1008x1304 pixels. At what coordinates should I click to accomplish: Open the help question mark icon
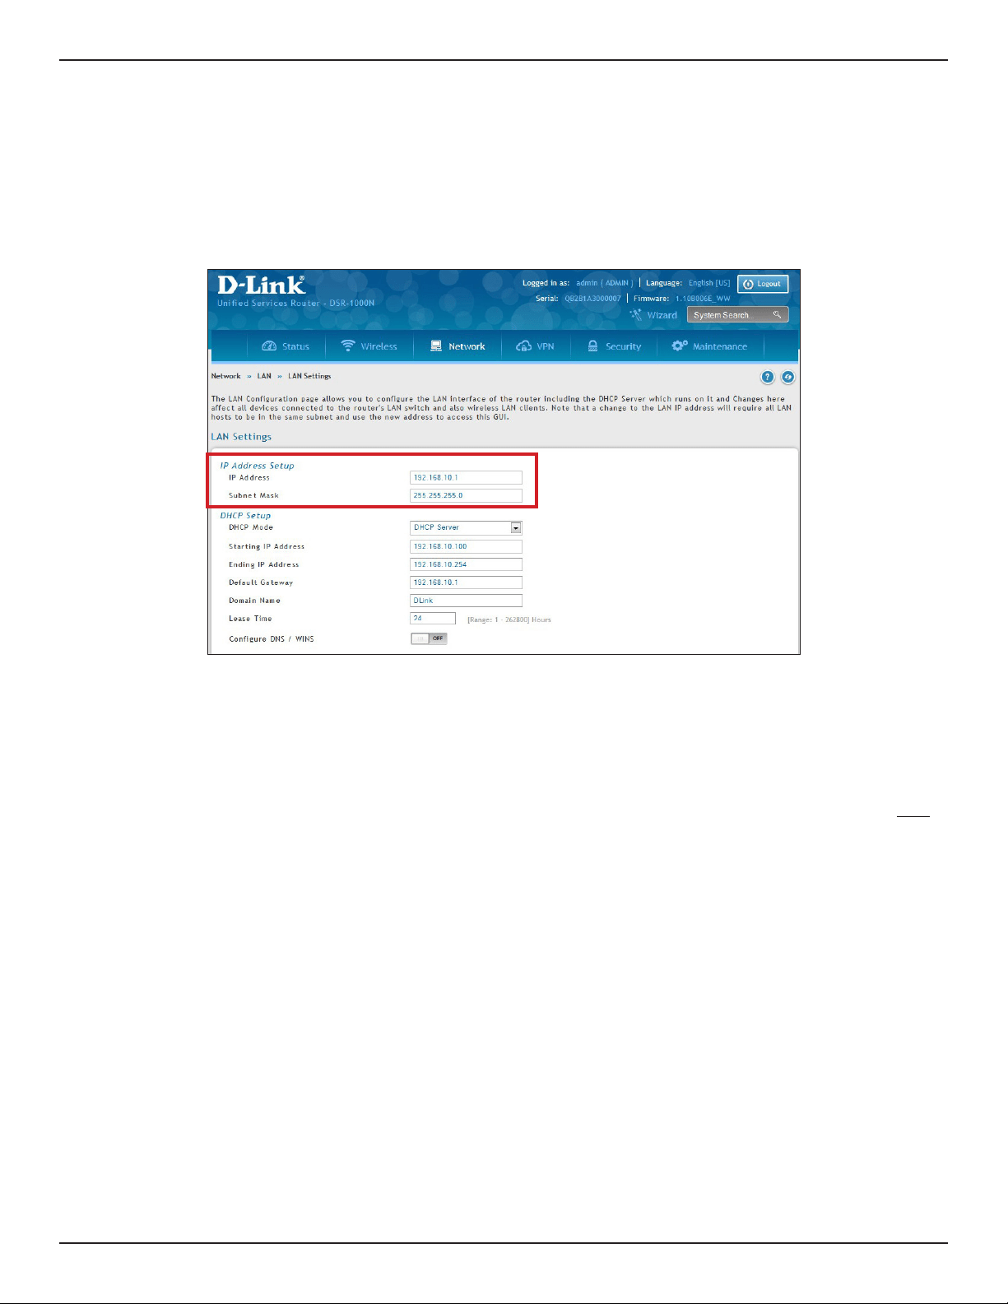[x=767, y=377]
